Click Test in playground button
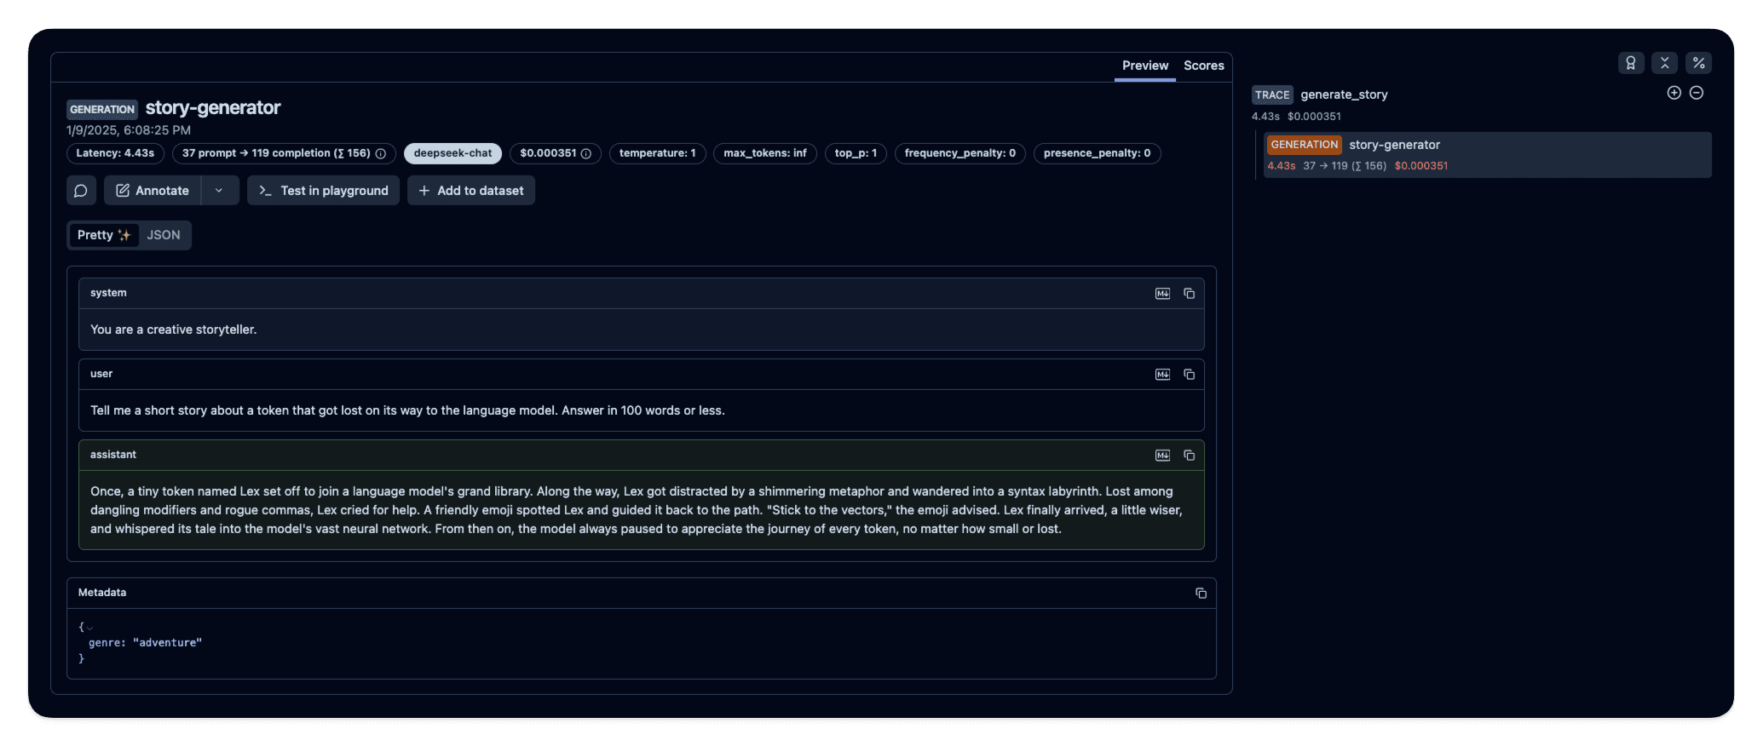 (323, 191)
